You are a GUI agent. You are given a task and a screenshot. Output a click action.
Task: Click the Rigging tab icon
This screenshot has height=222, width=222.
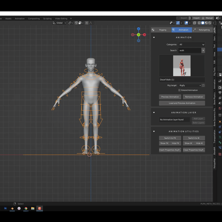click(153, 30)
